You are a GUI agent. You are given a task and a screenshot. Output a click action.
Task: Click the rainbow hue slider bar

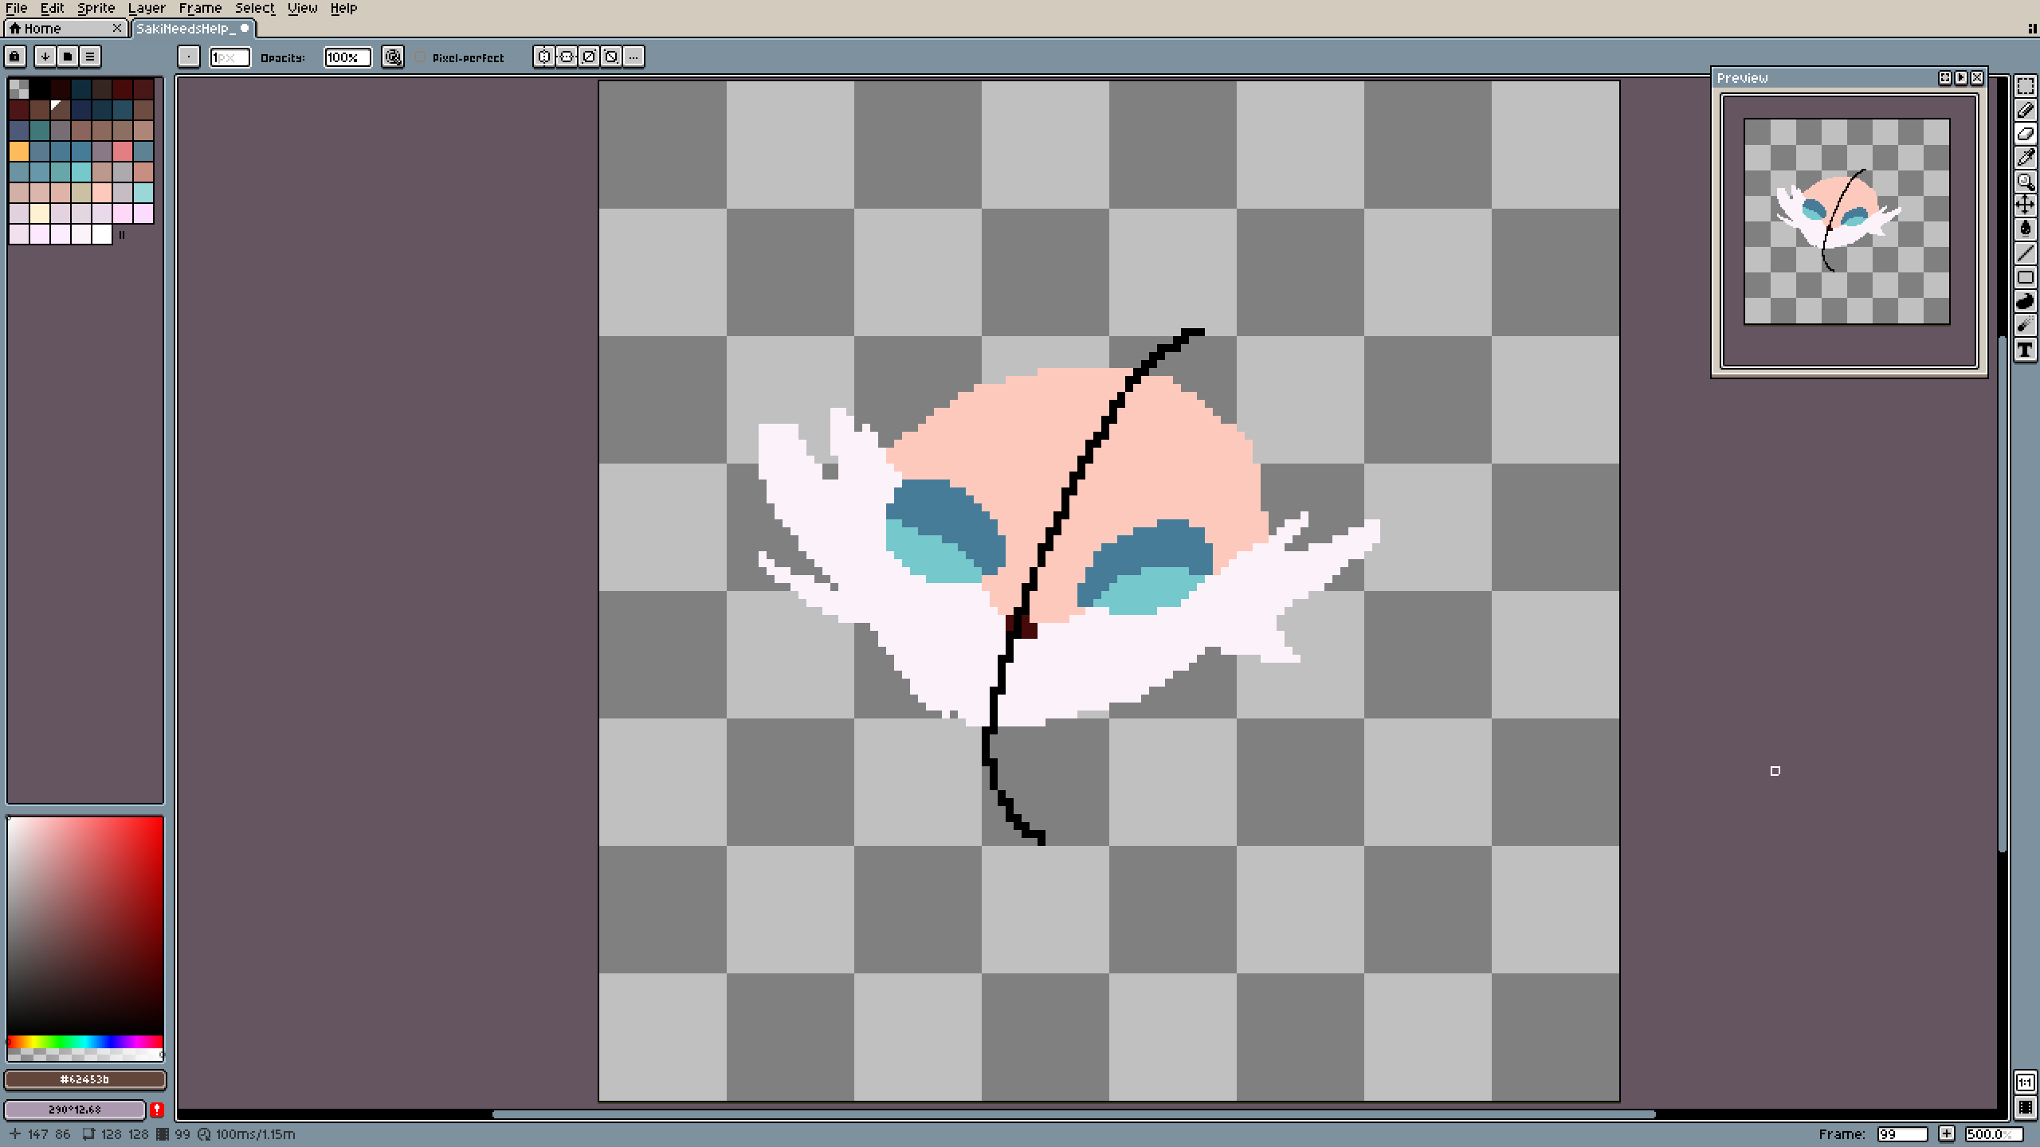pyautogui.click(x=85, y=1042)
